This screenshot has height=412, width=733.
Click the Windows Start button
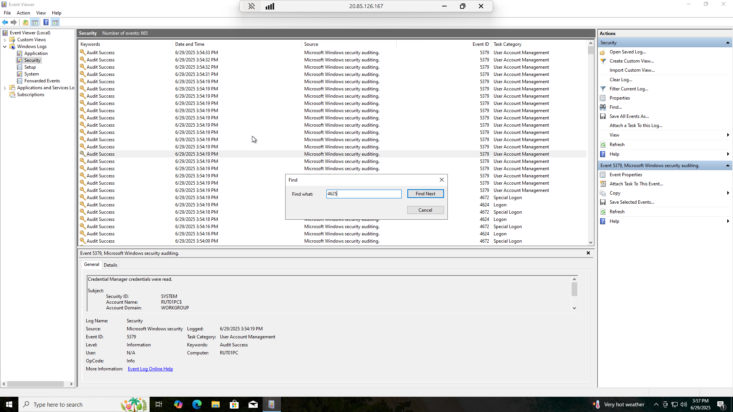click(9, 404)
